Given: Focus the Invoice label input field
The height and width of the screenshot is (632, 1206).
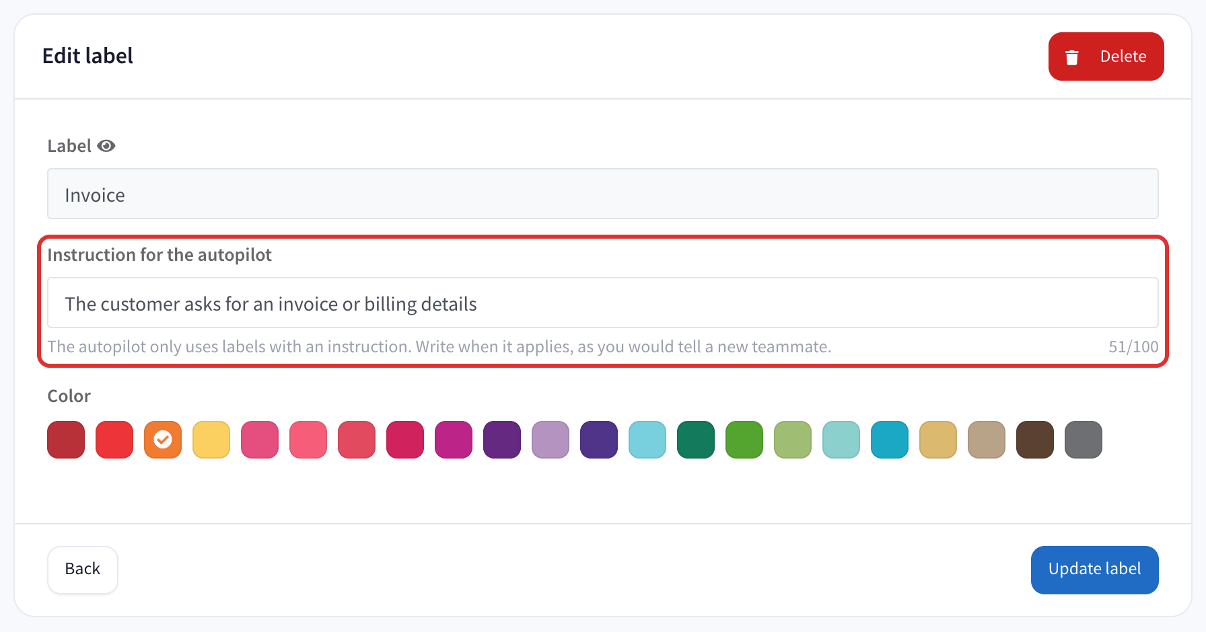Looking at the screenshot, I should 602,194.
